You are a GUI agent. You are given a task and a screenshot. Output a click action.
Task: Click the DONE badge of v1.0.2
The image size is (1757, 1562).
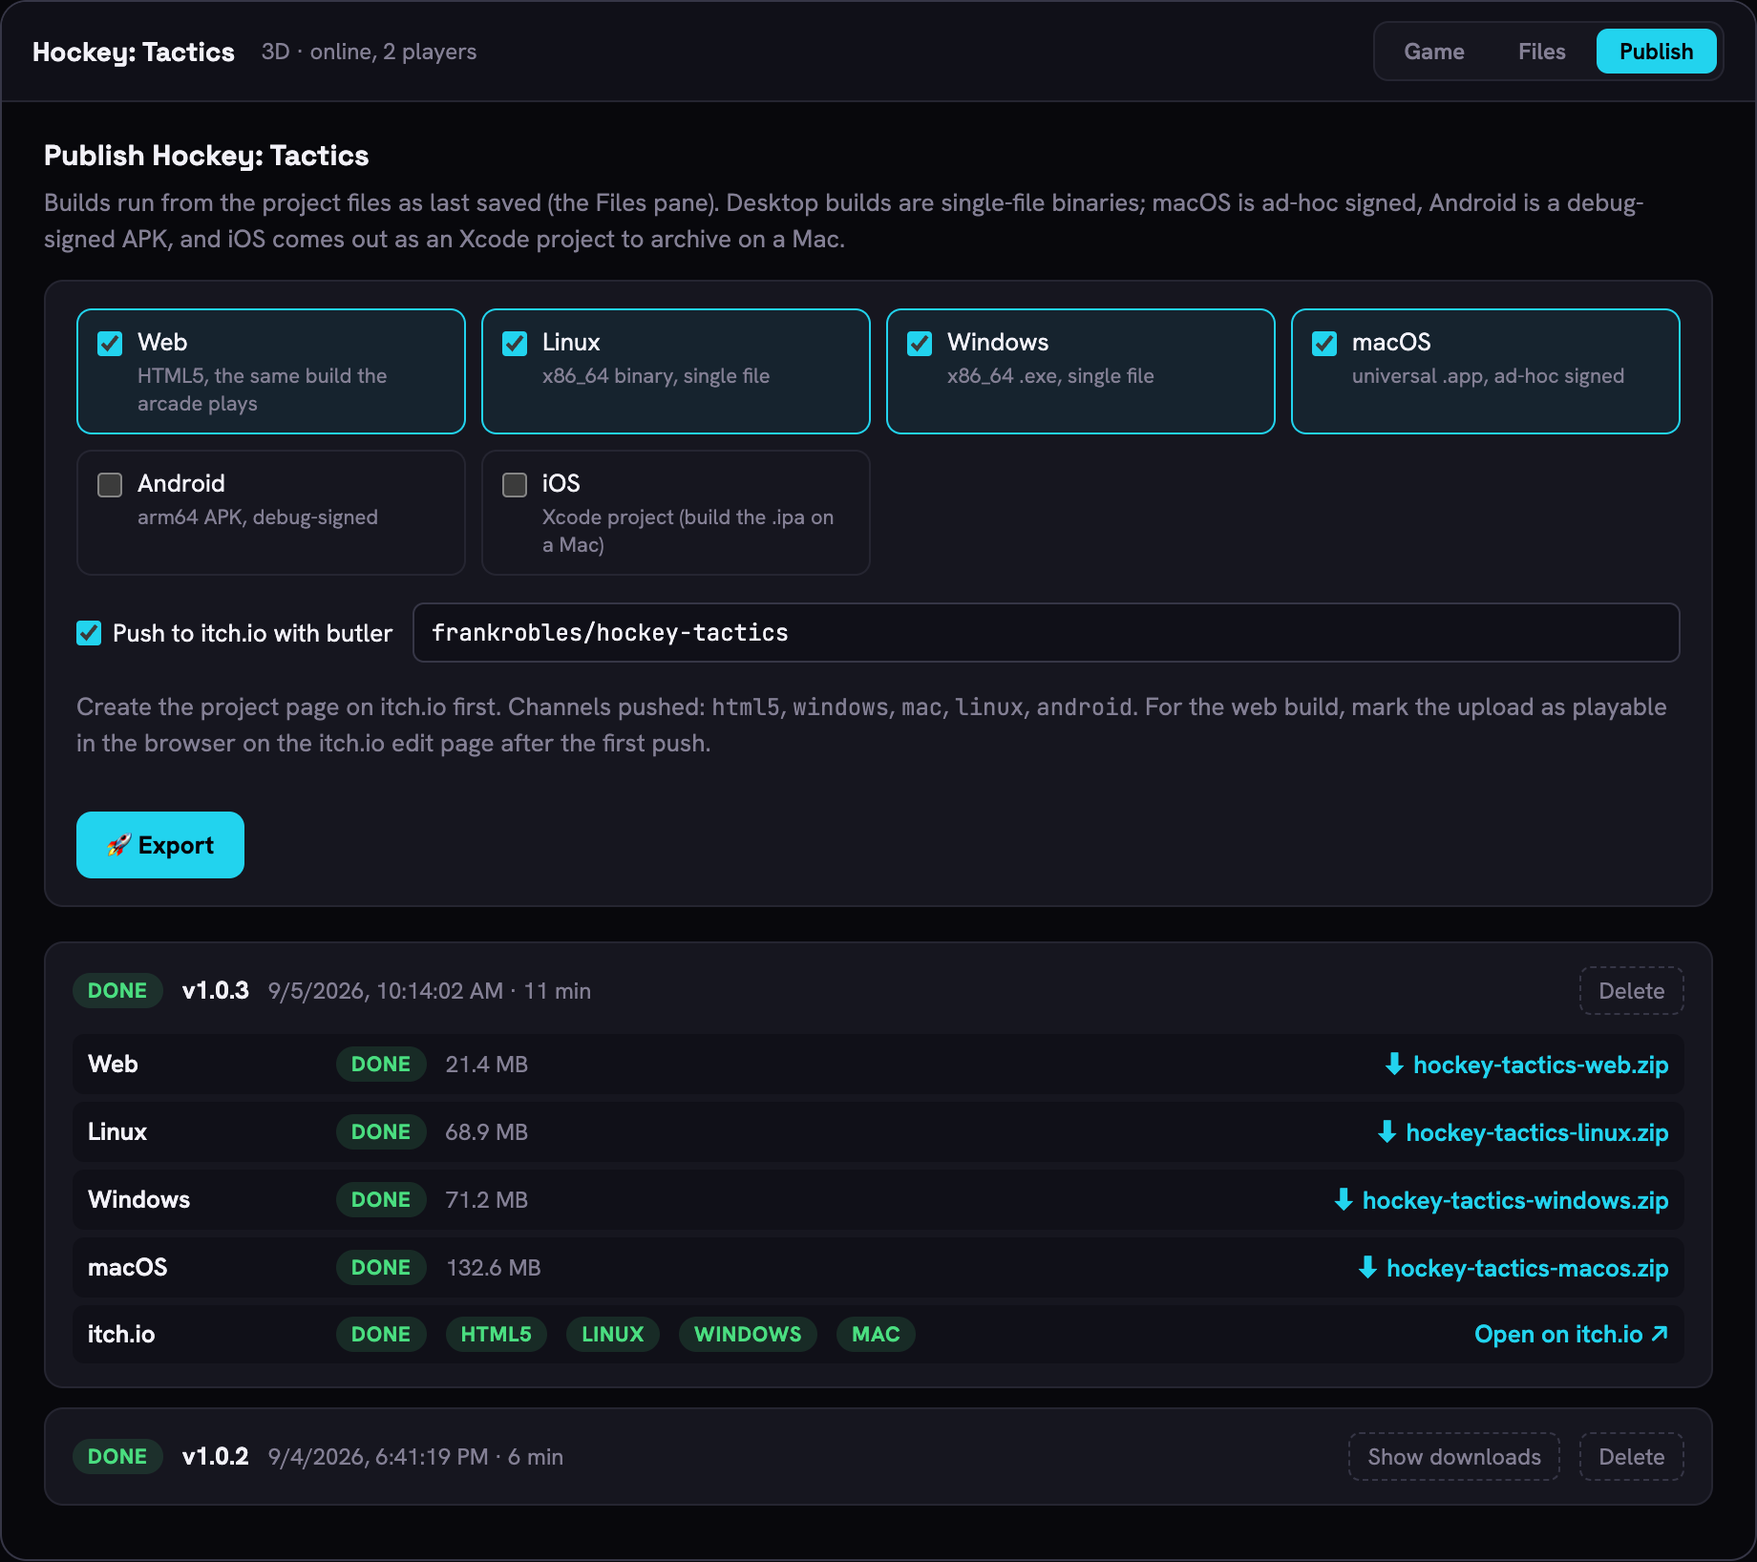coord(117,1457)
